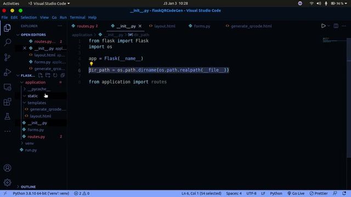Change language mode Python
Screen dimensions: 351x197
coord(276,193)
